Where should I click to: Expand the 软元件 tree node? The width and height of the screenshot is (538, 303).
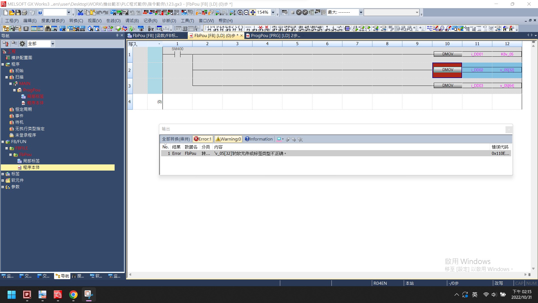(3, 180)
